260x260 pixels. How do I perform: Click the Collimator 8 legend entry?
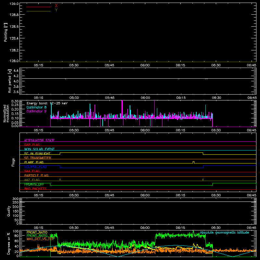click(36, 107)
